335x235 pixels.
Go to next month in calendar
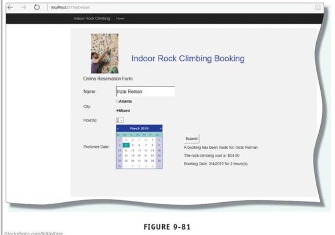161,128
